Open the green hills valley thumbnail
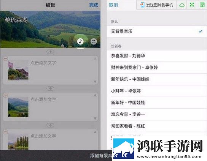This screenshot has height=161, width=207. 18,107
